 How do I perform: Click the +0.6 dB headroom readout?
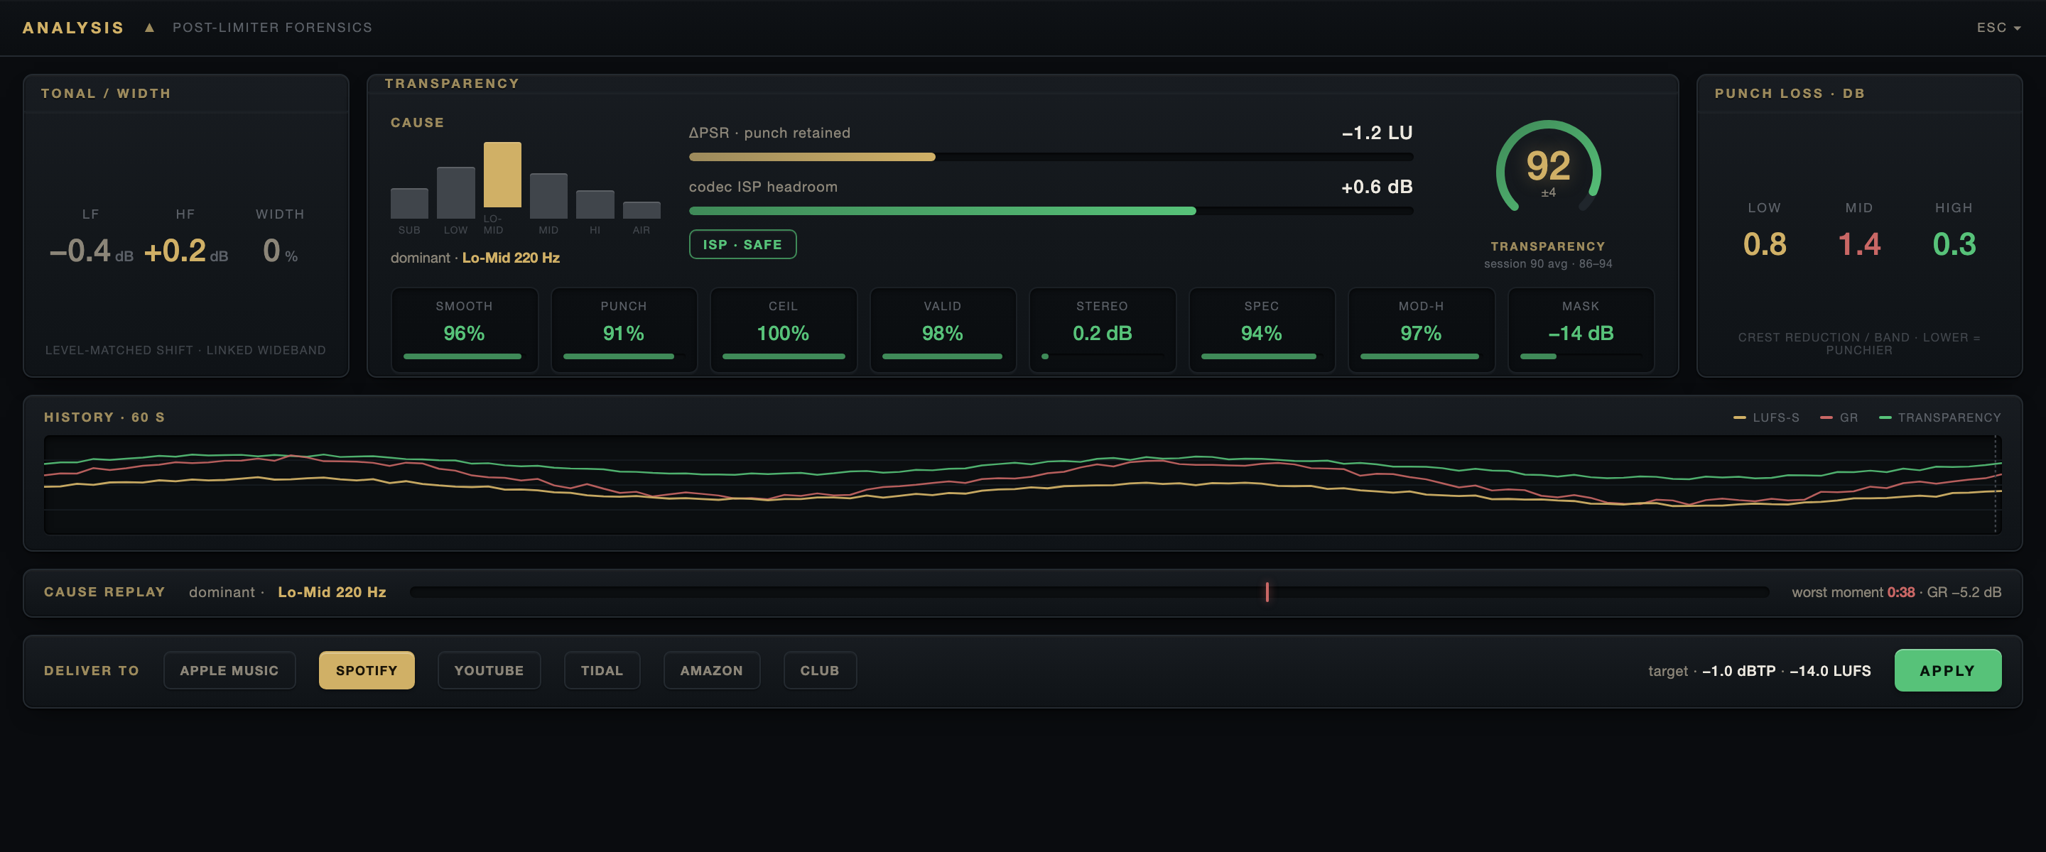tap(1377, 187)
